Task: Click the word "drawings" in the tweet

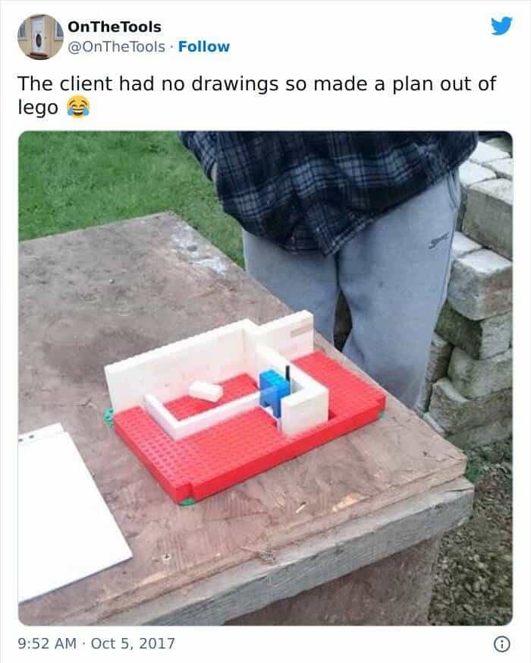Action: click(x=234, y=84)
